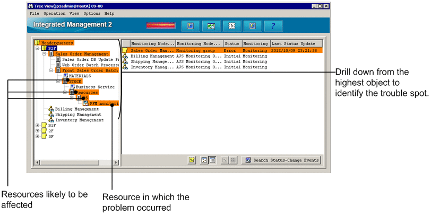This screenshot has height=215, width=431.
Task: Switch to details list view toggle
Action: pos(212,160)
